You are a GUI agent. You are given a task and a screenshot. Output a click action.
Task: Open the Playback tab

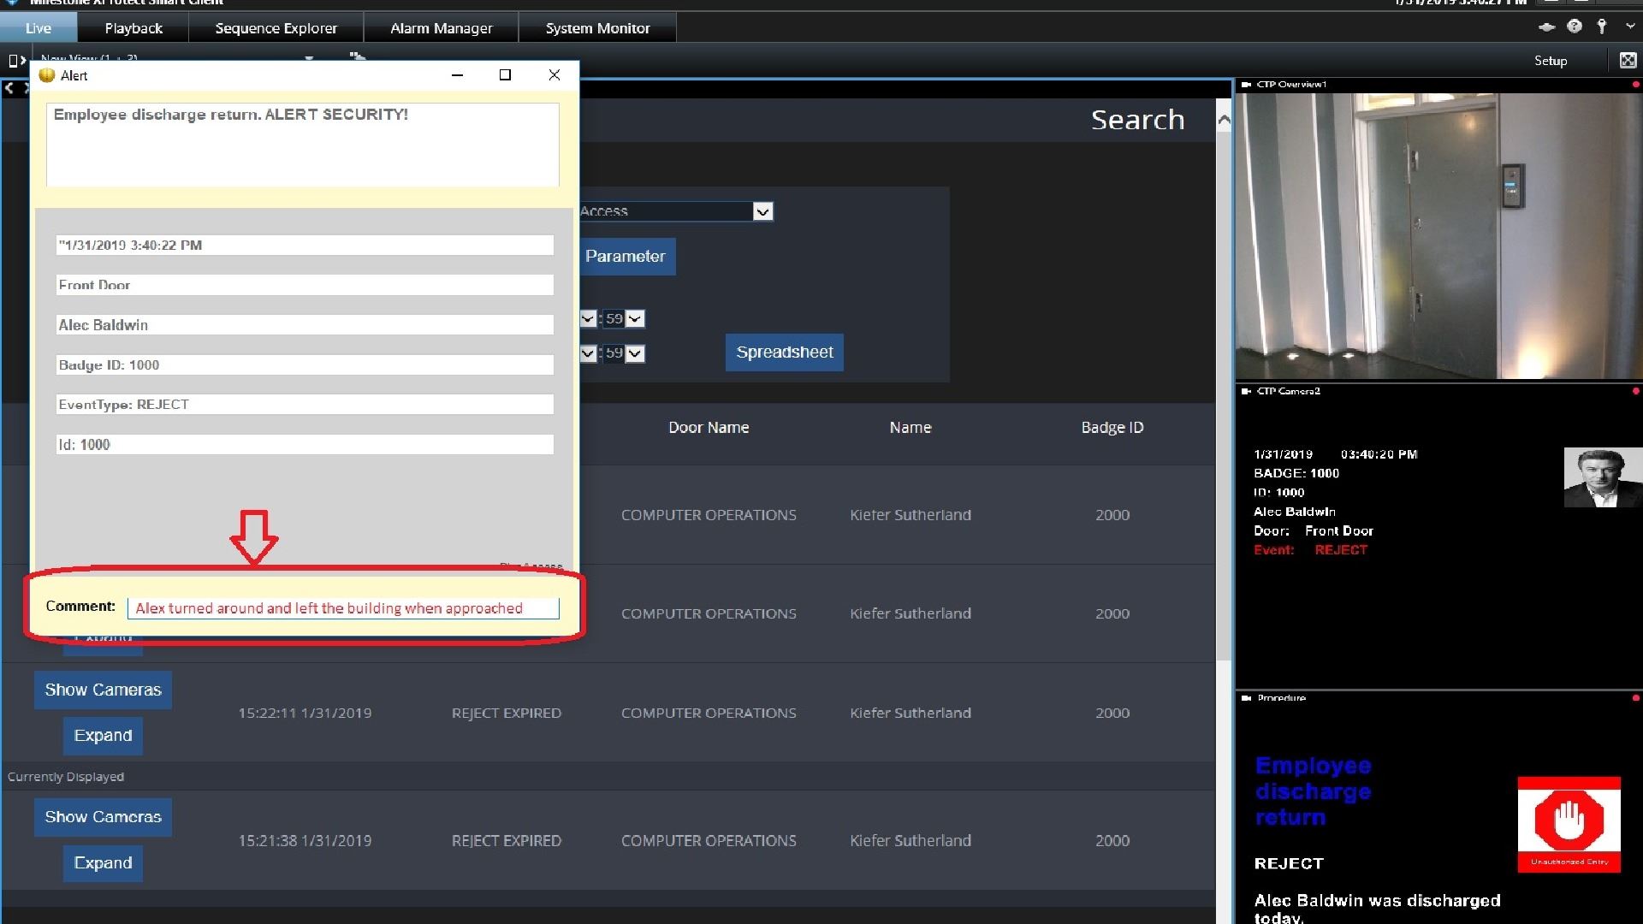[133, 28]
